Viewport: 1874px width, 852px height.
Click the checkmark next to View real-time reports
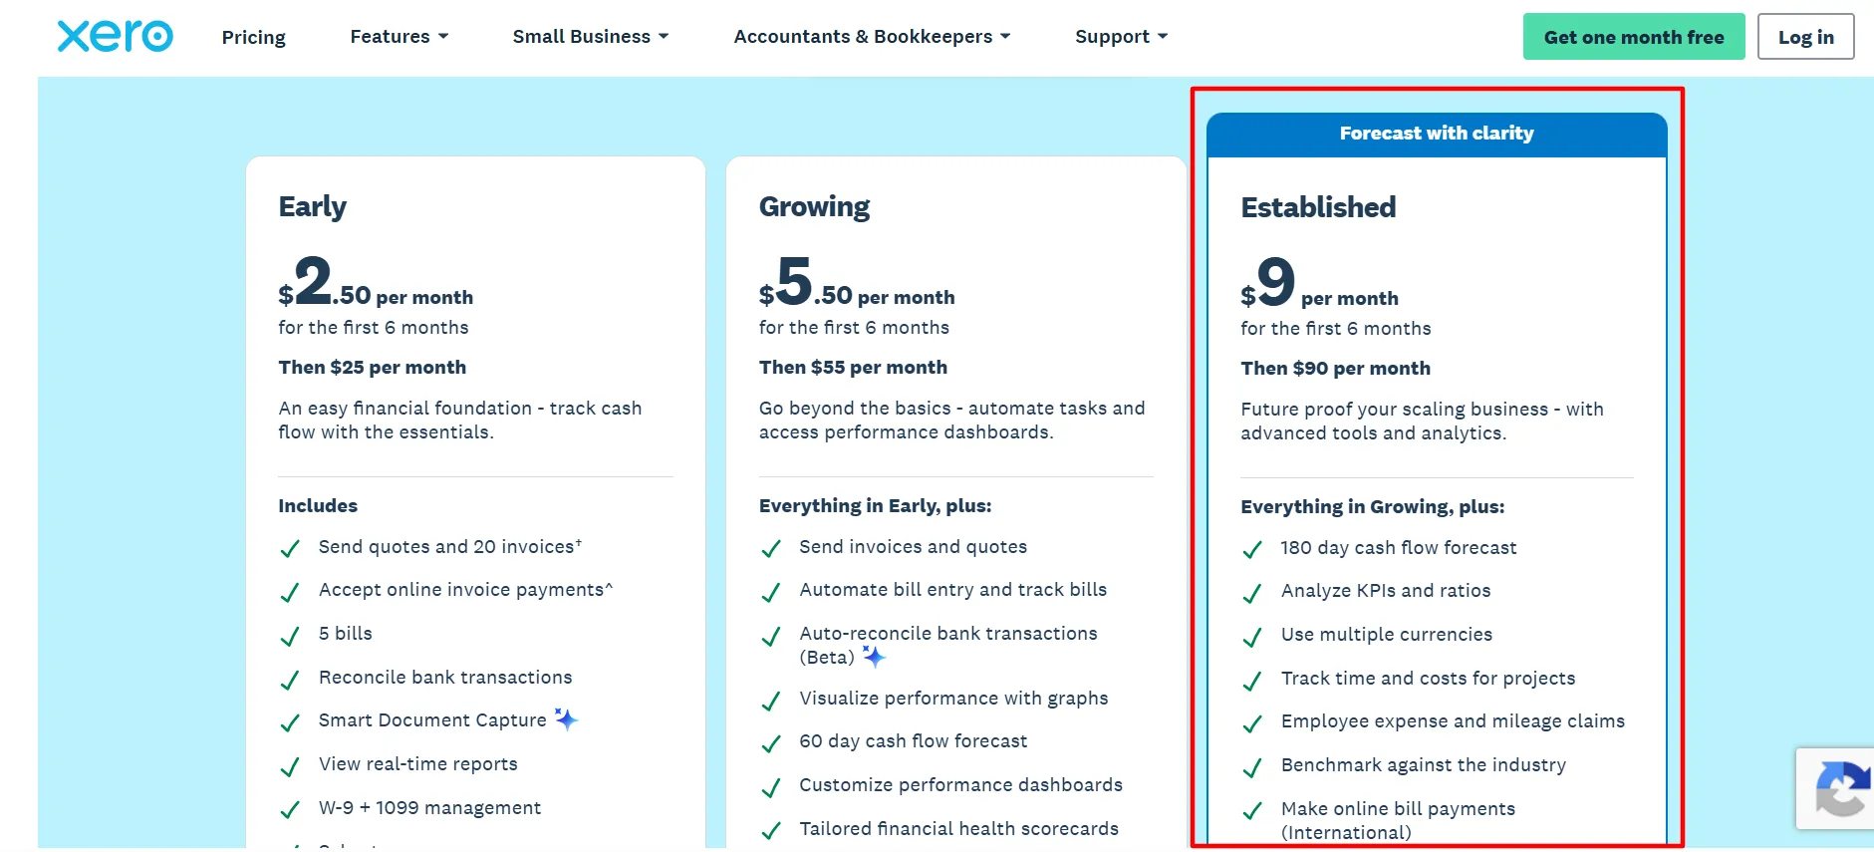(290, 766)
